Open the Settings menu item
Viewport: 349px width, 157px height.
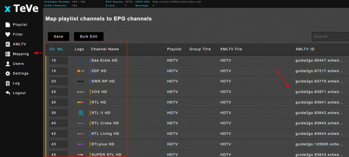pos(21,73)
